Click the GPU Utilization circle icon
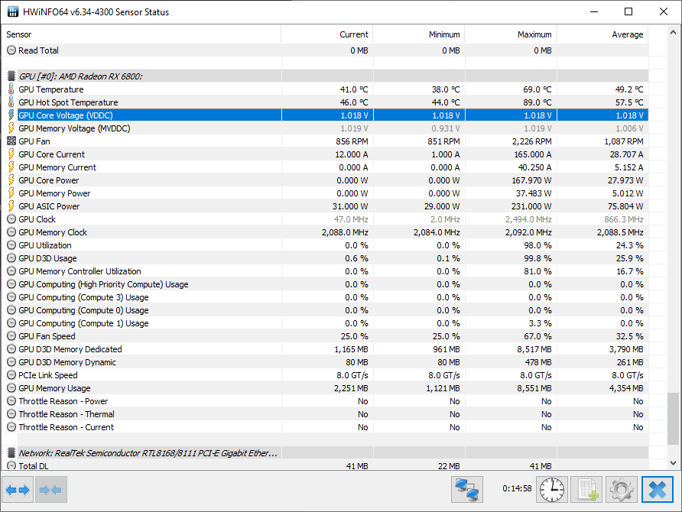Image resolution: width=682 pixels, height=512 pixels. point(11,245)
